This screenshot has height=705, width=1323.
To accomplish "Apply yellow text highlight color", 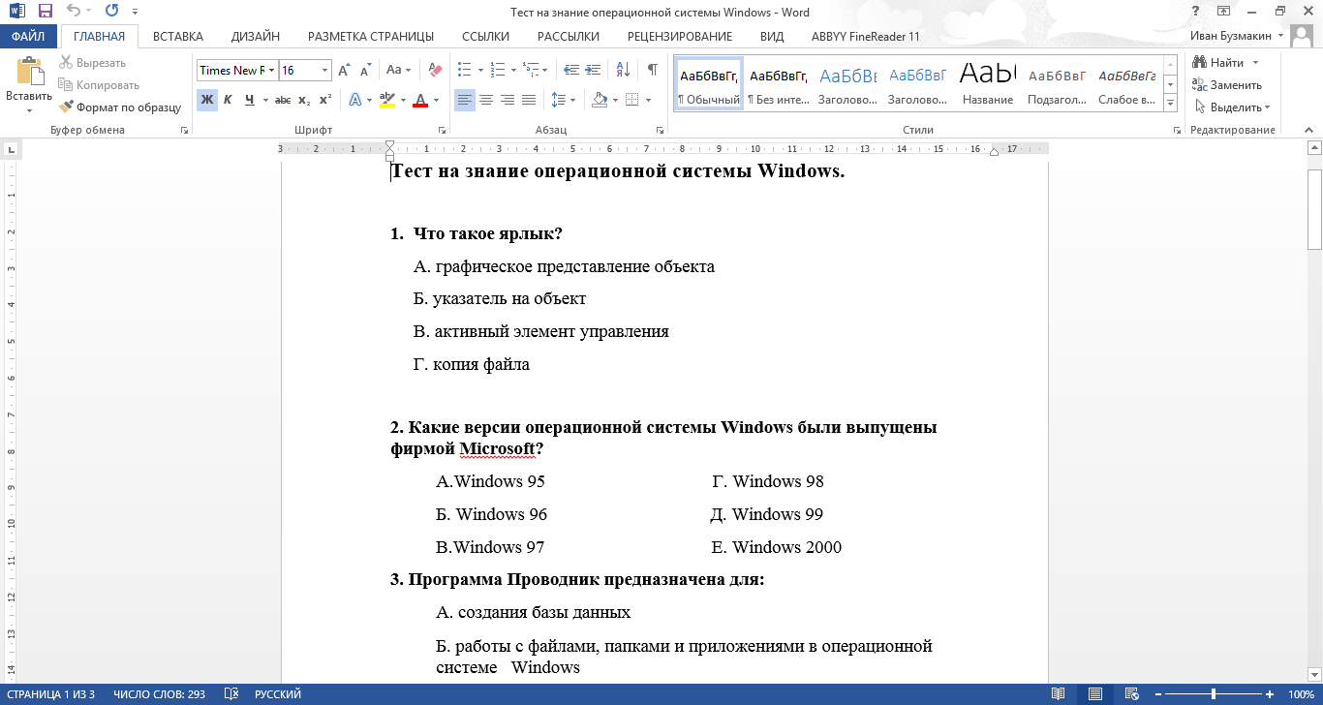I will pos(386,100).
